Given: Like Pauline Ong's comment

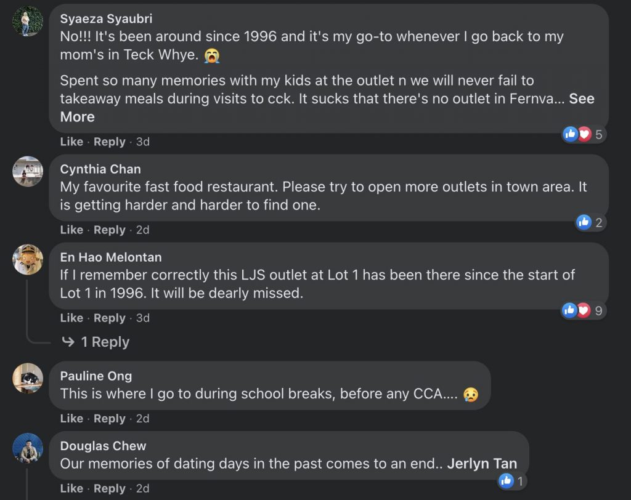Looking at the screenshot, I should pyautogui.click(x=71, y=419).
